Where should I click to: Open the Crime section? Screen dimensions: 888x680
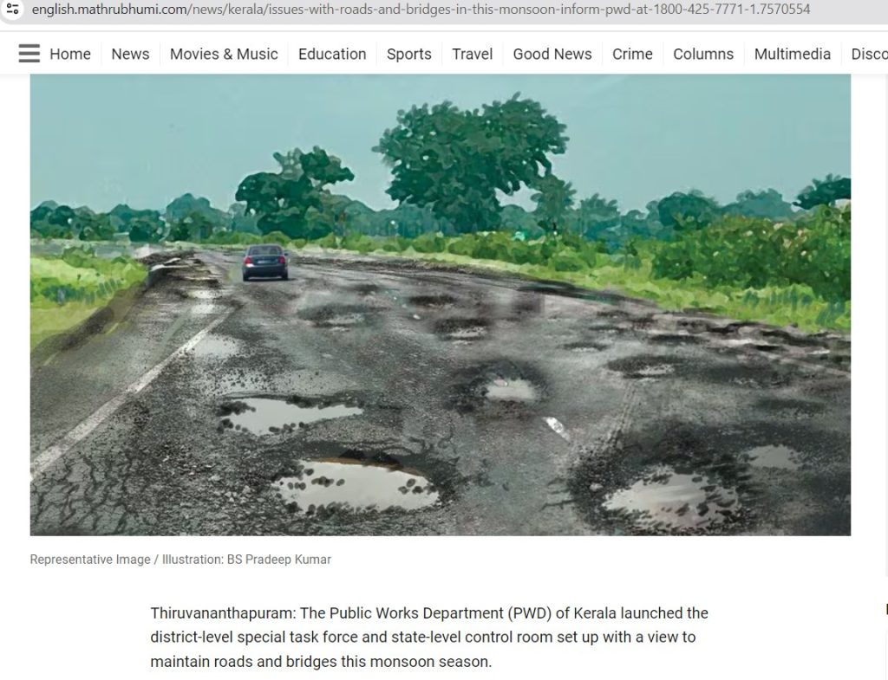(632, 54)
